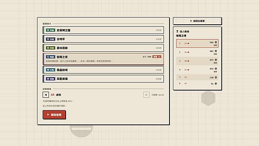Click the 40% life cap reduction description line
Screen dimensions: 259x146
(58, 101)
